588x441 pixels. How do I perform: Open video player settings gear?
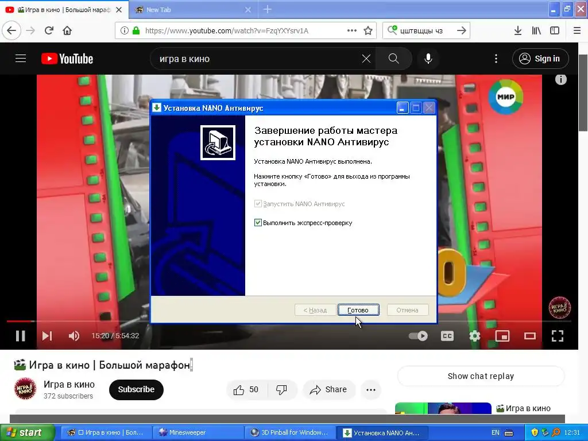pyautogui.click(x=475, y=335)
